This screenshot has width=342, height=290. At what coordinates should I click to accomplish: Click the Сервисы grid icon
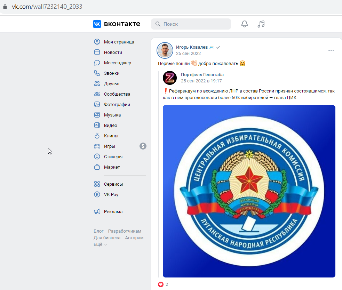(97, 184)
